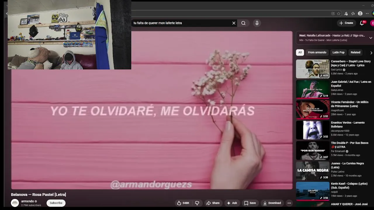Screen dimensions: 374x210
Task: Click Pulso Latino channel name
Action: point(338,172)
